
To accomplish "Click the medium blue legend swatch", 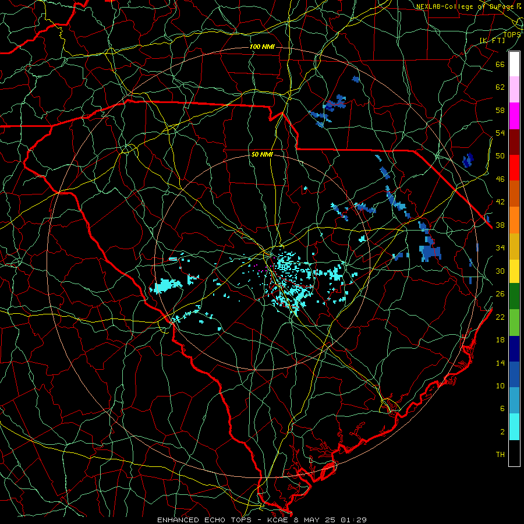I will tap(514, 374).
